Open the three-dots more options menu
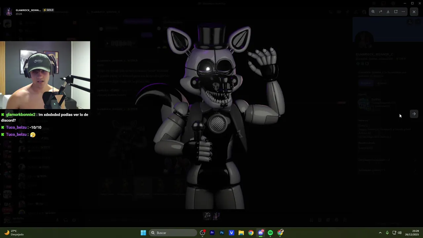Image resolution: width=423 pixels, height=238 pixels. [x=403, y=12]
